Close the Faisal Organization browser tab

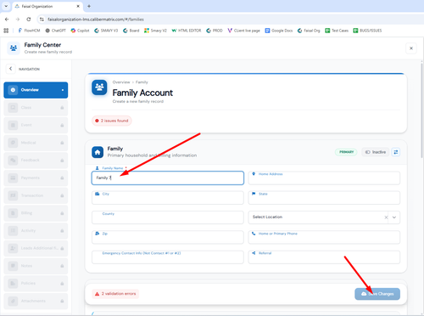point(78,6)
